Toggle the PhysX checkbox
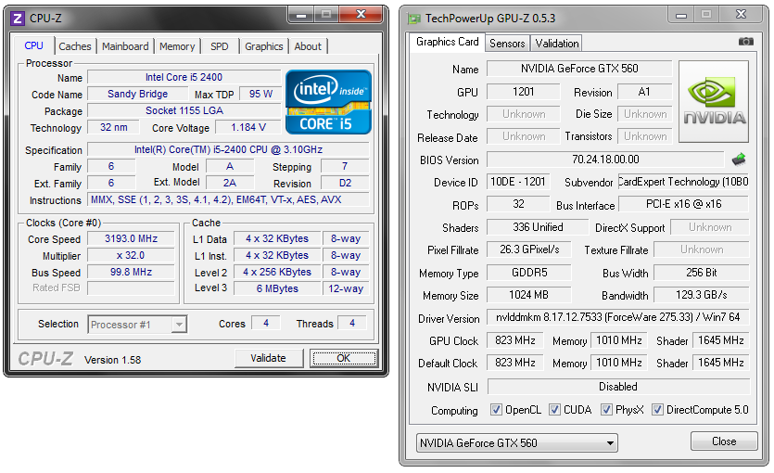This screenshot has width=774, height=473. (x=606, y=410)
